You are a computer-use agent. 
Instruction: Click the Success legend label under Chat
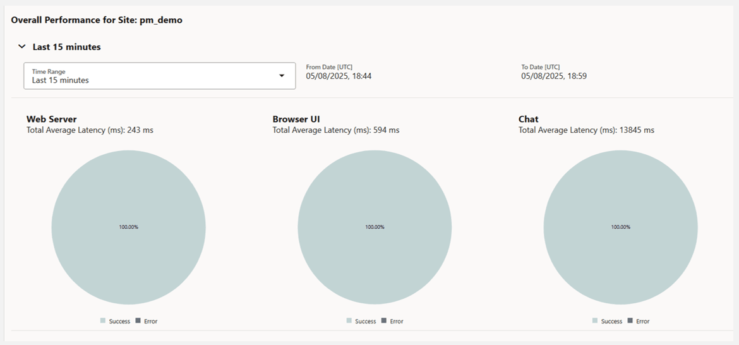[612, 322]
